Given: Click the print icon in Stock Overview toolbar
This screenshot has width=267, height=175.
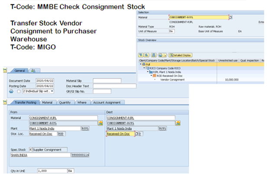Looking at the screenshot, I should [x=160, y=55].
